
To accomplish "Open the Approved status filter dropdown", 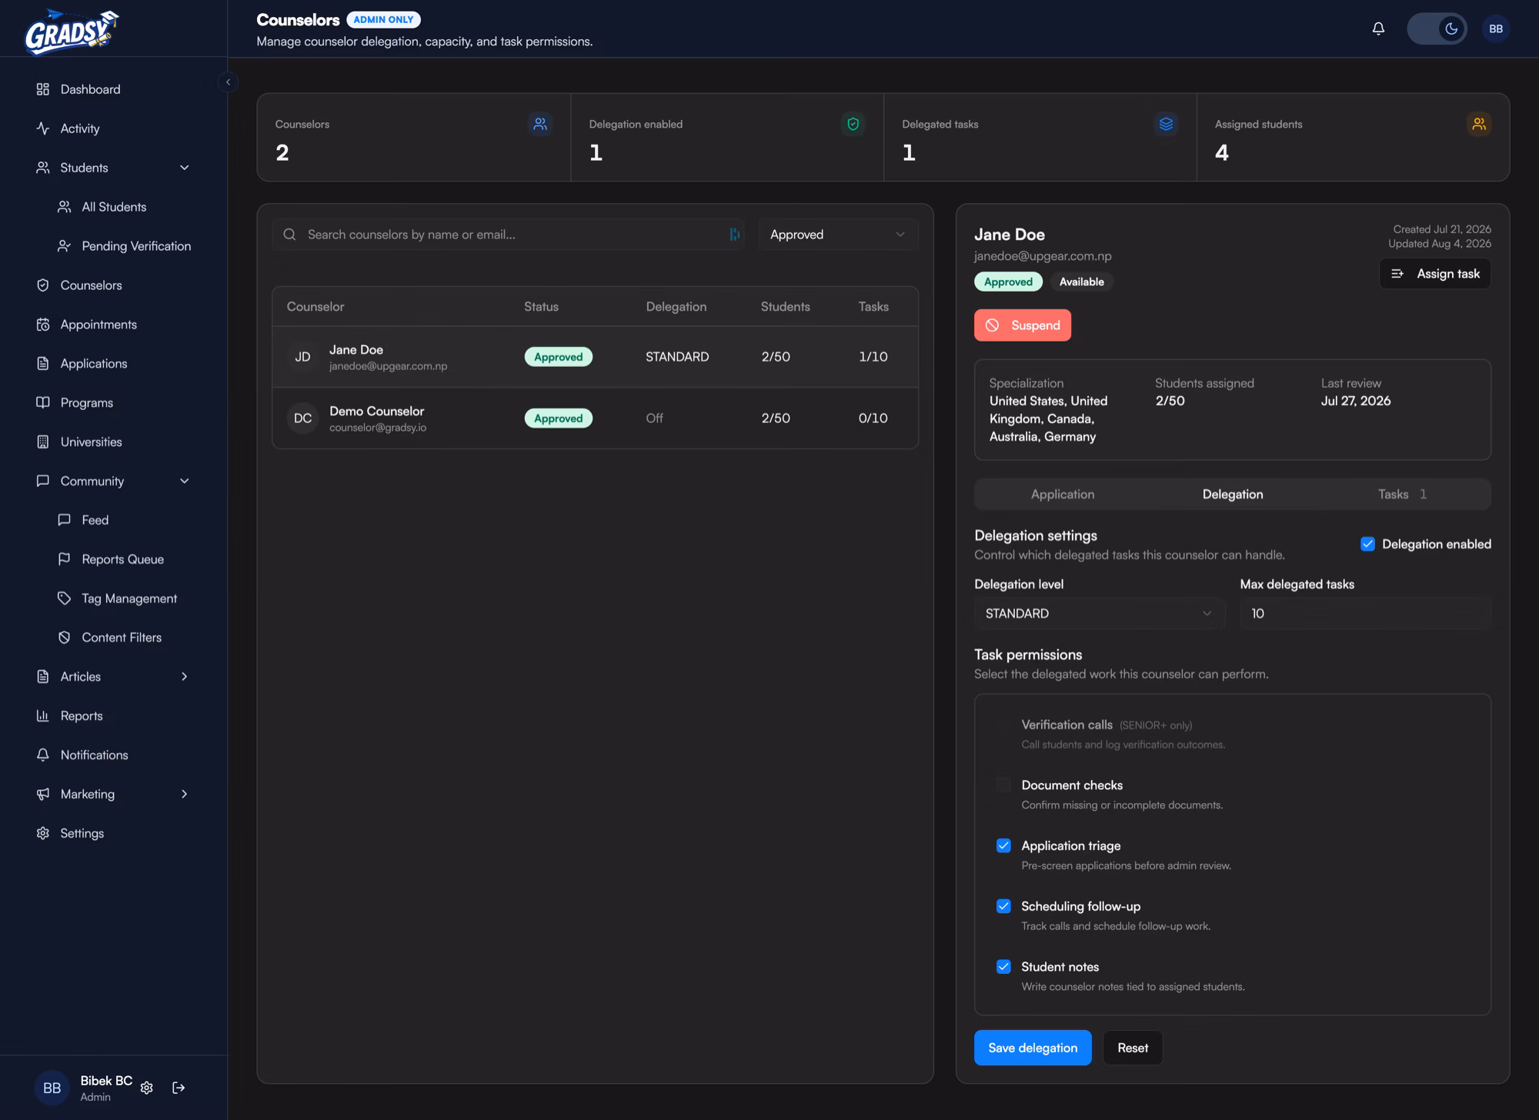I will point(838,235).
